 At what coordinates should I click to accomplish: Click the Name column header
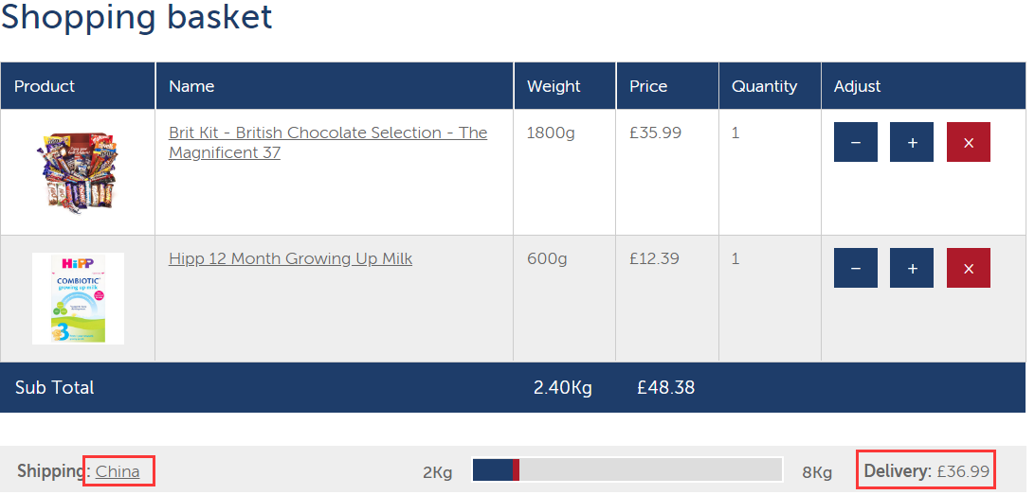point(191,86)
